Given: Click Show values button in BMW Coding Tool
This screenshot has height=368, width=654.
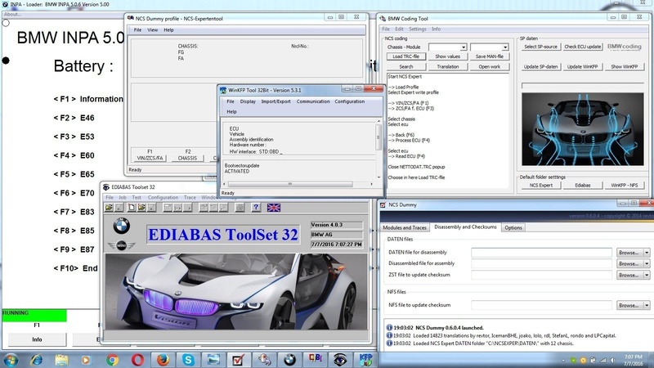Looking at the screenshot, I should (447, 56).
